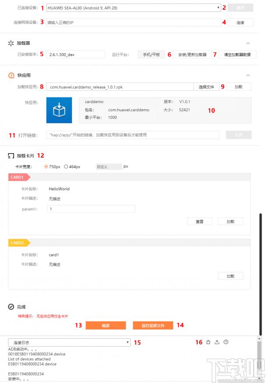Collapse the loader section chevron
266x383 pixels.
click(248, 43)
